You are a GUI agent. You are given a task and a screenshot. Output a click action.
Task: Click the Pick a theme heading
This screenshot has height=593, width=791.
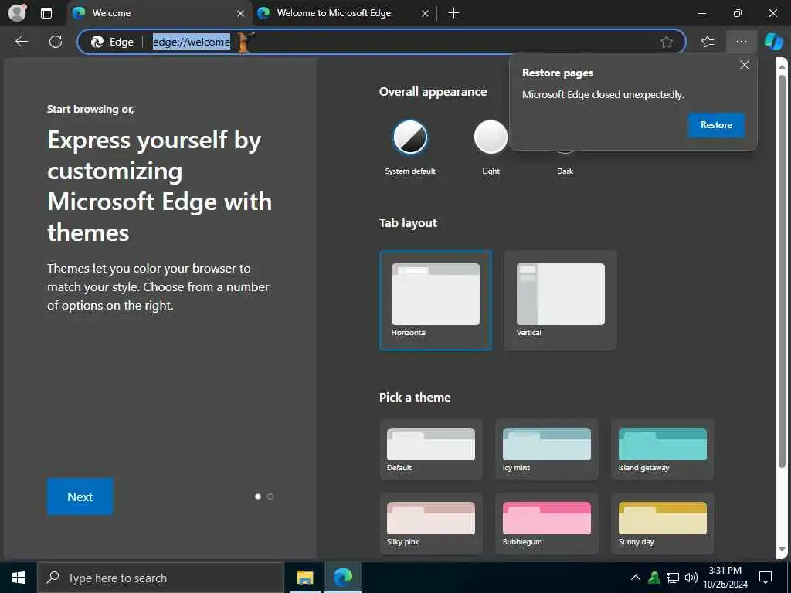415,398
